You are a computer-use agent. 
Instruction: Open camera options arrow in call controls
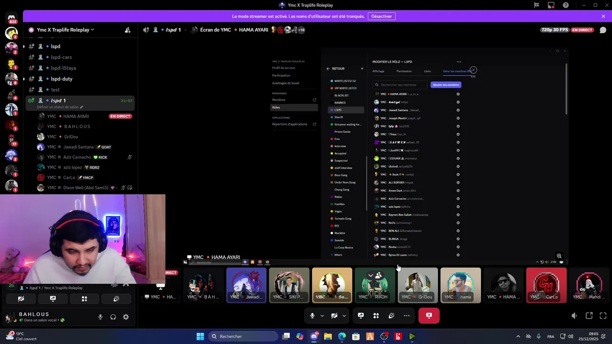click(344, 316)
